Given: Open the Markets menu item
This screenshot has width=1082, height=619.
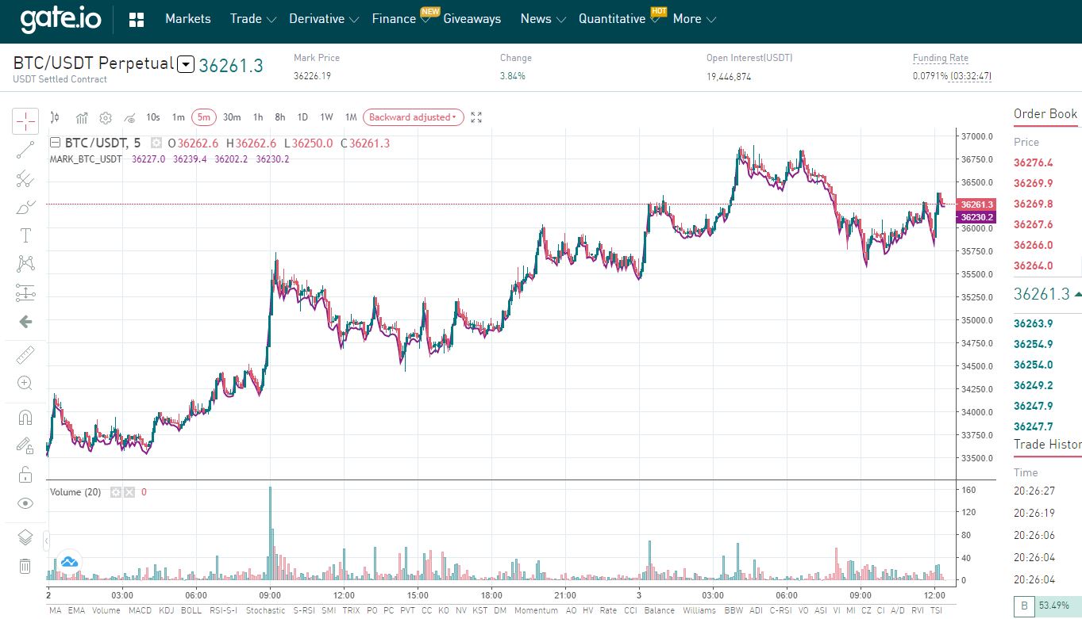Looking at the screenshot, I should click(188, 19).
